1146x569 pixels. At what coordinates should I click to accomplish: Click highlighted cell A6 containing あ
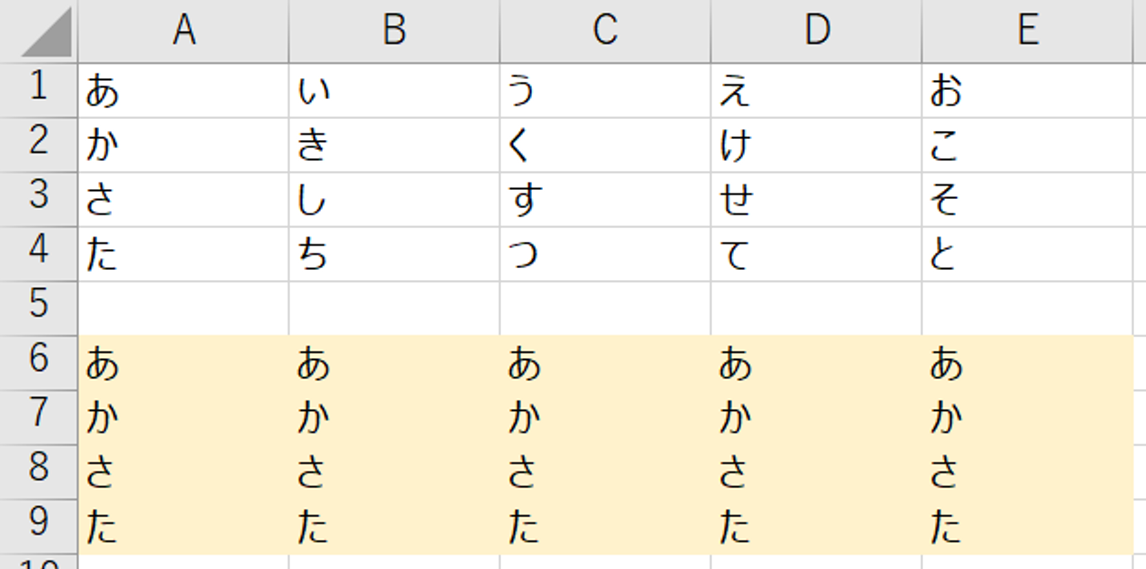tap(184, 363)
